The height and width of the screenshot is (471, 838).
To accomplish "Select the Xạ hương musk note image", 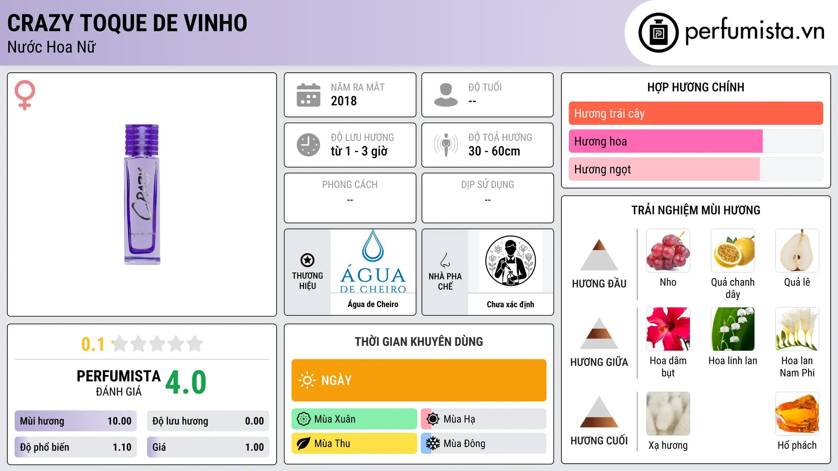I will tap(668, 414).
